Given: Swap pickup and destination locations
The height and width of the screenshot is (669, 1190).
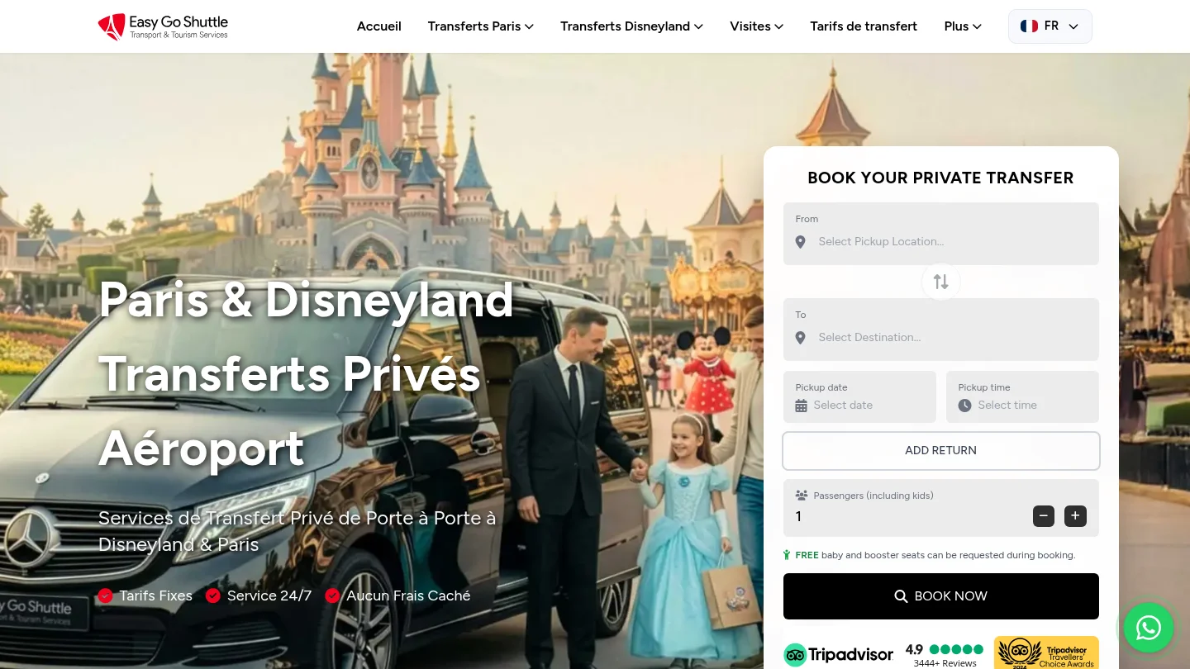Looking at the screenshot, I should [x=941, y=282].
